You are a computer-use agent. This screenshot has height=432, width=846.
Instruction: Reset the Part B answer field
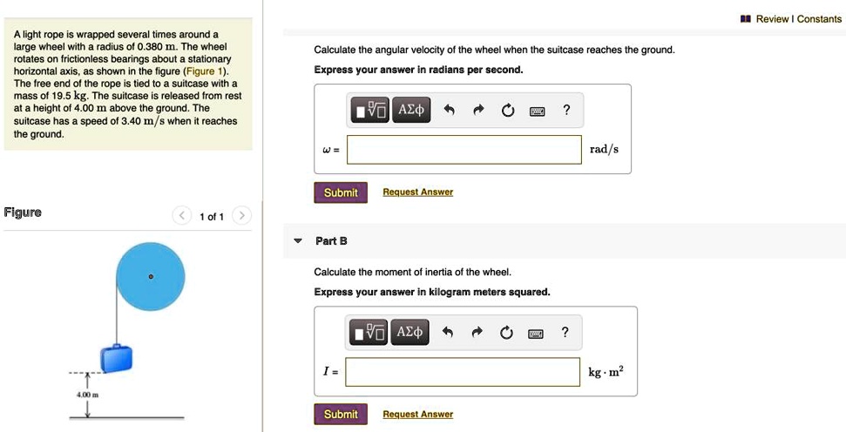(508, 333)
